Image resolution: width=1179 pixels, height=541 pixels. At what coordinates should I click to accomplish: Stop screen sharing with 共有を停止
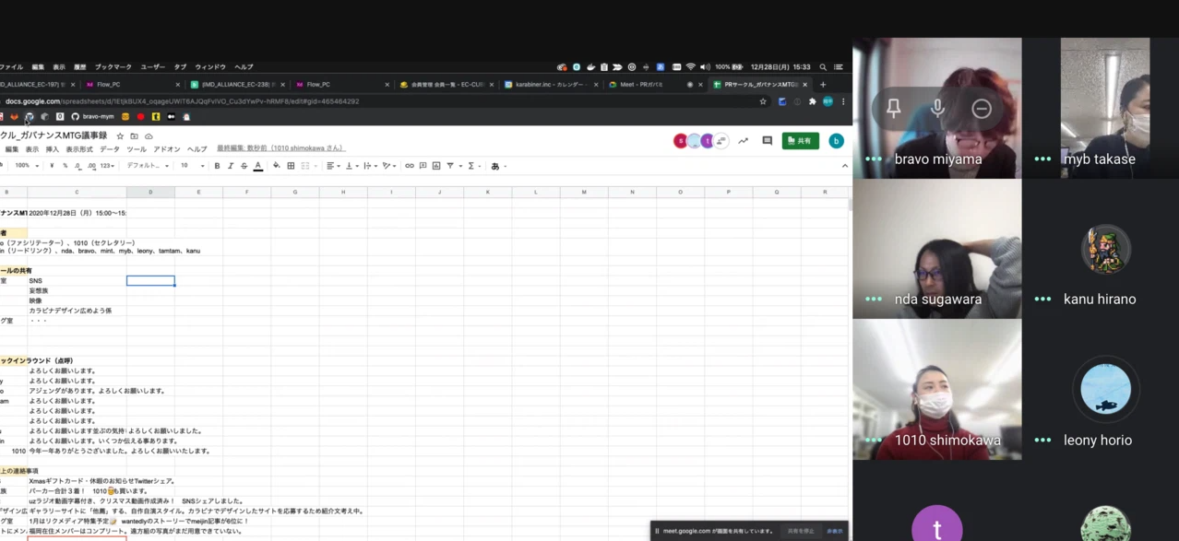[801, 531]
